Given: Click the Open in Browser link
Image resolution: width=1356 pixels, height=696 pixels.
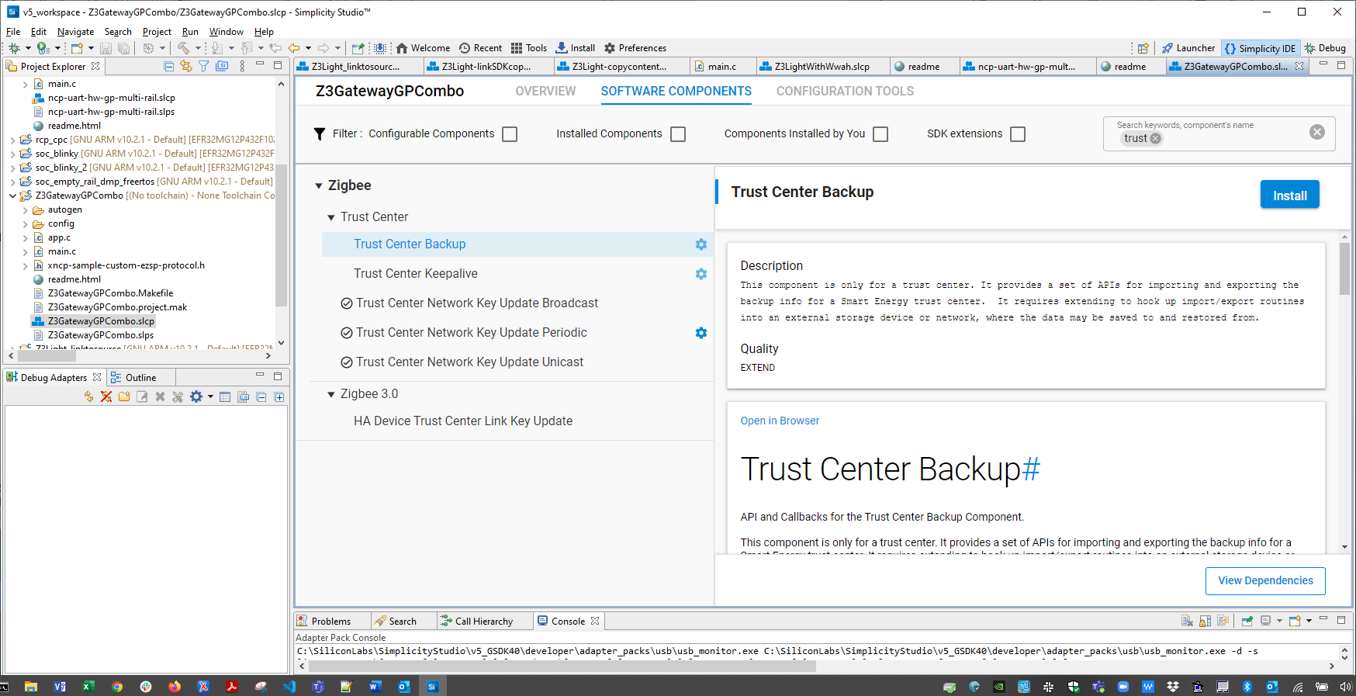Looking at the screenshot, I should pyautogui.click(x=779, y=421).
